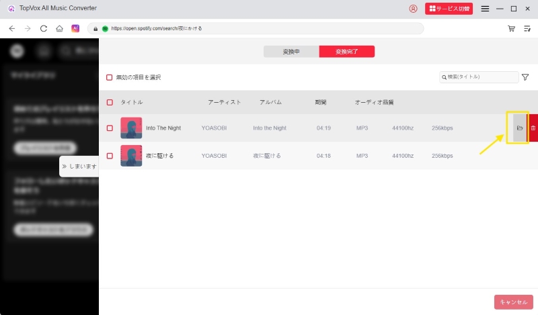The width and height of the screenshot is (538, 315).
Task: Check the 夜に駆ける row checkbox
Action: [110, 156]
